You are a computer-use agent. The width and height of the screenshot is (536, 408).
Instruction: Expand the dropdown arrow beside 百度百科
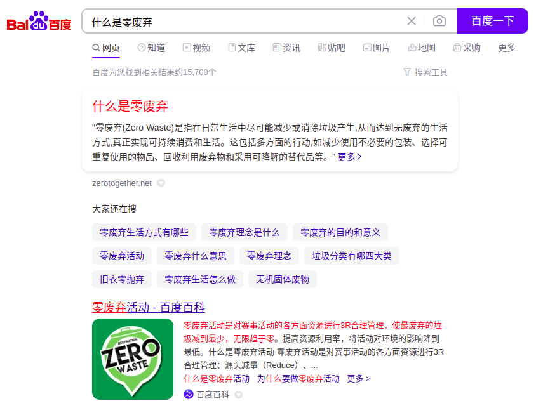click(x=239, y=395)
